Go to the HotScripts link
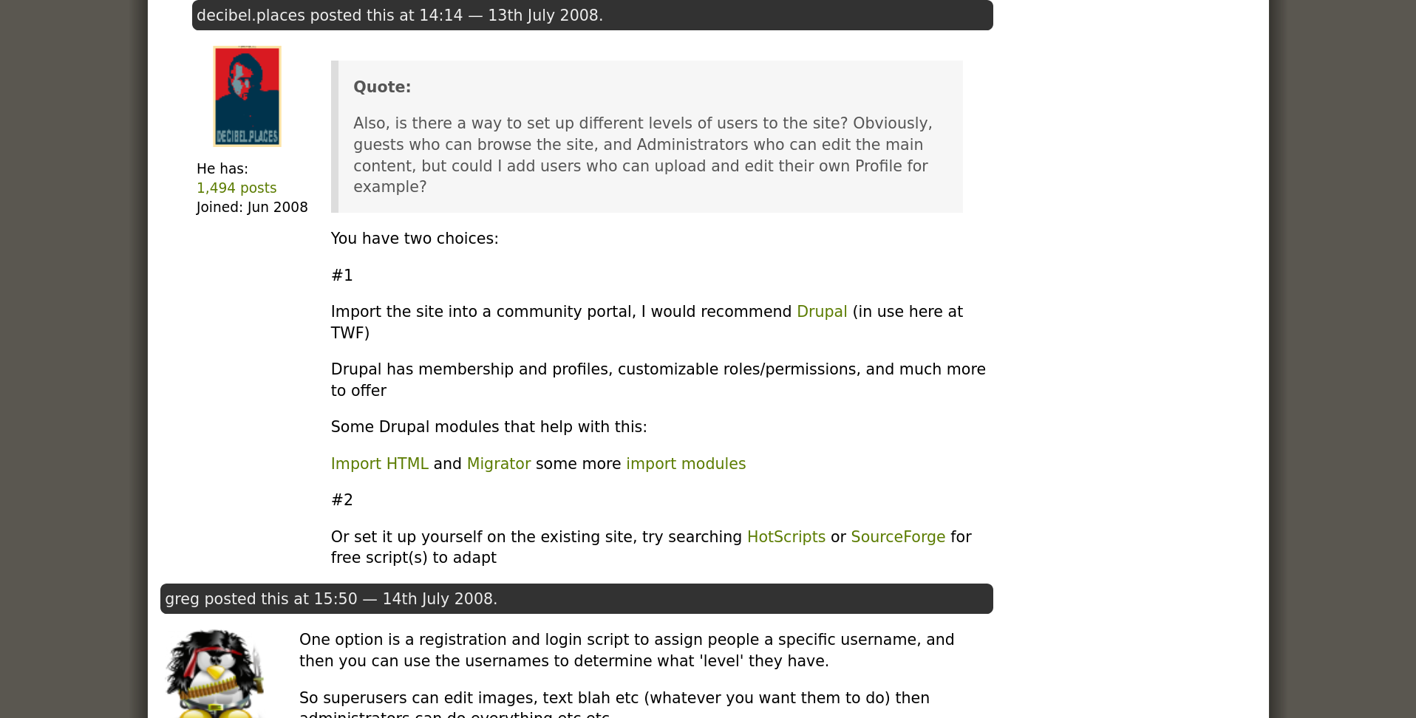Image resolution: width=1416 pixels, height=718 pixels. [786, 537]
